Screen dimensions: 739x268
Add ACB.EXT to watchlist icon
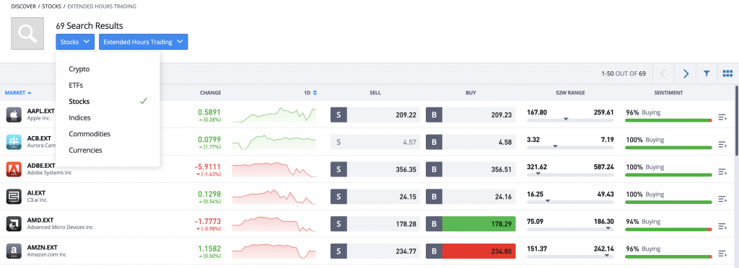[722, 144]
